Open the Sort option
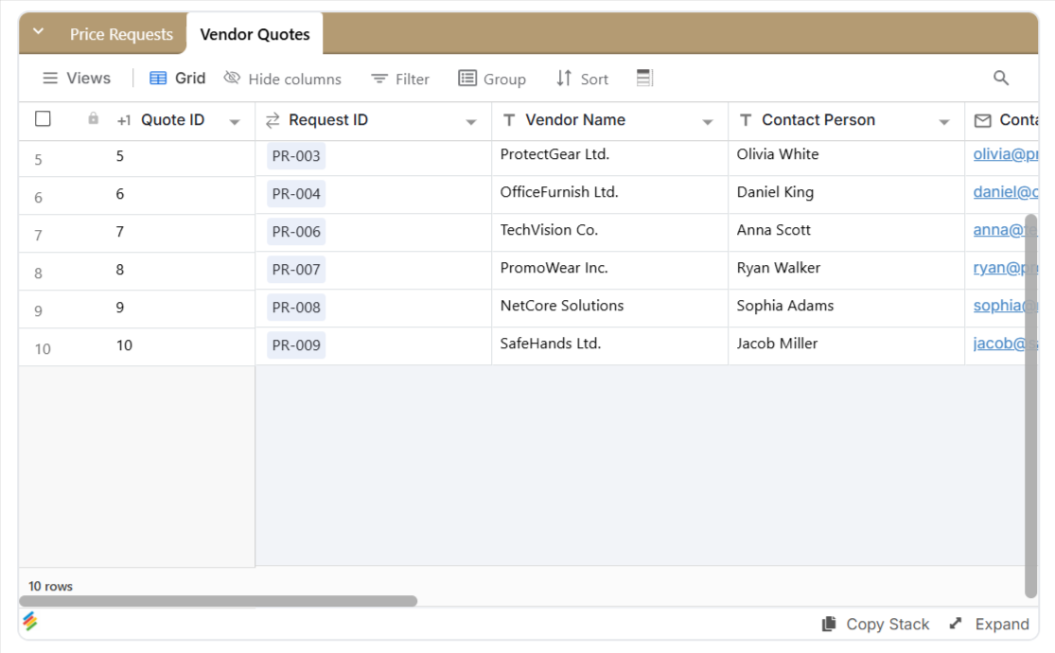The height and width of the screenshot is (653, 1055). click(582, 79)
